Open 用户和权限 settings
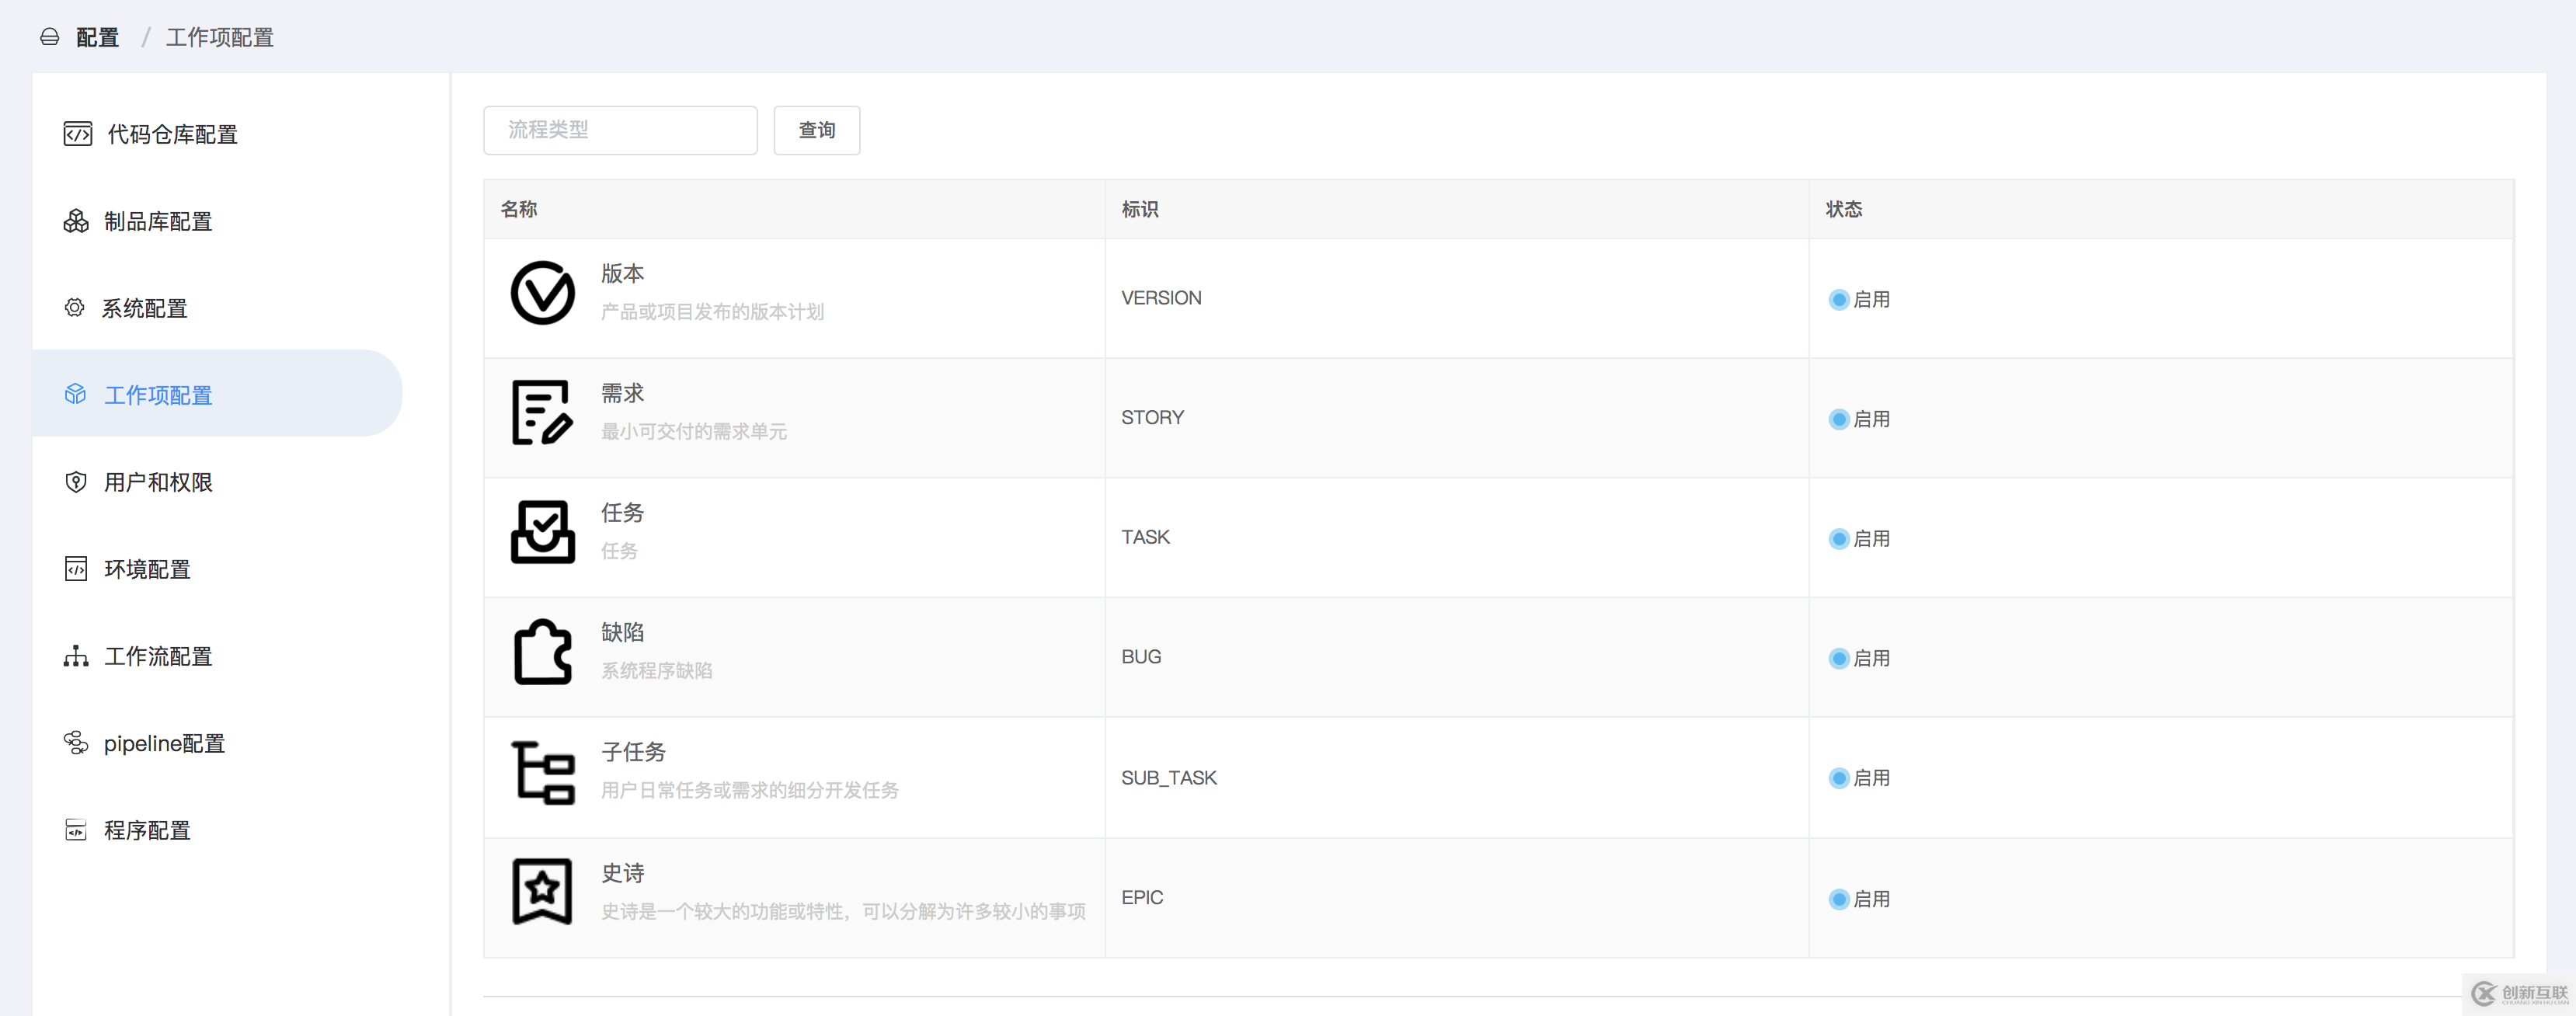This screenshot has height=1016, width=2576. [217, 482]
